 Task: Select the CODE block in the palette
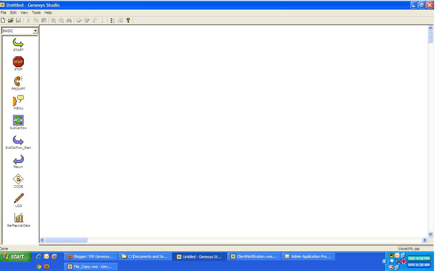pyautogui.click(x=18, y=180)
